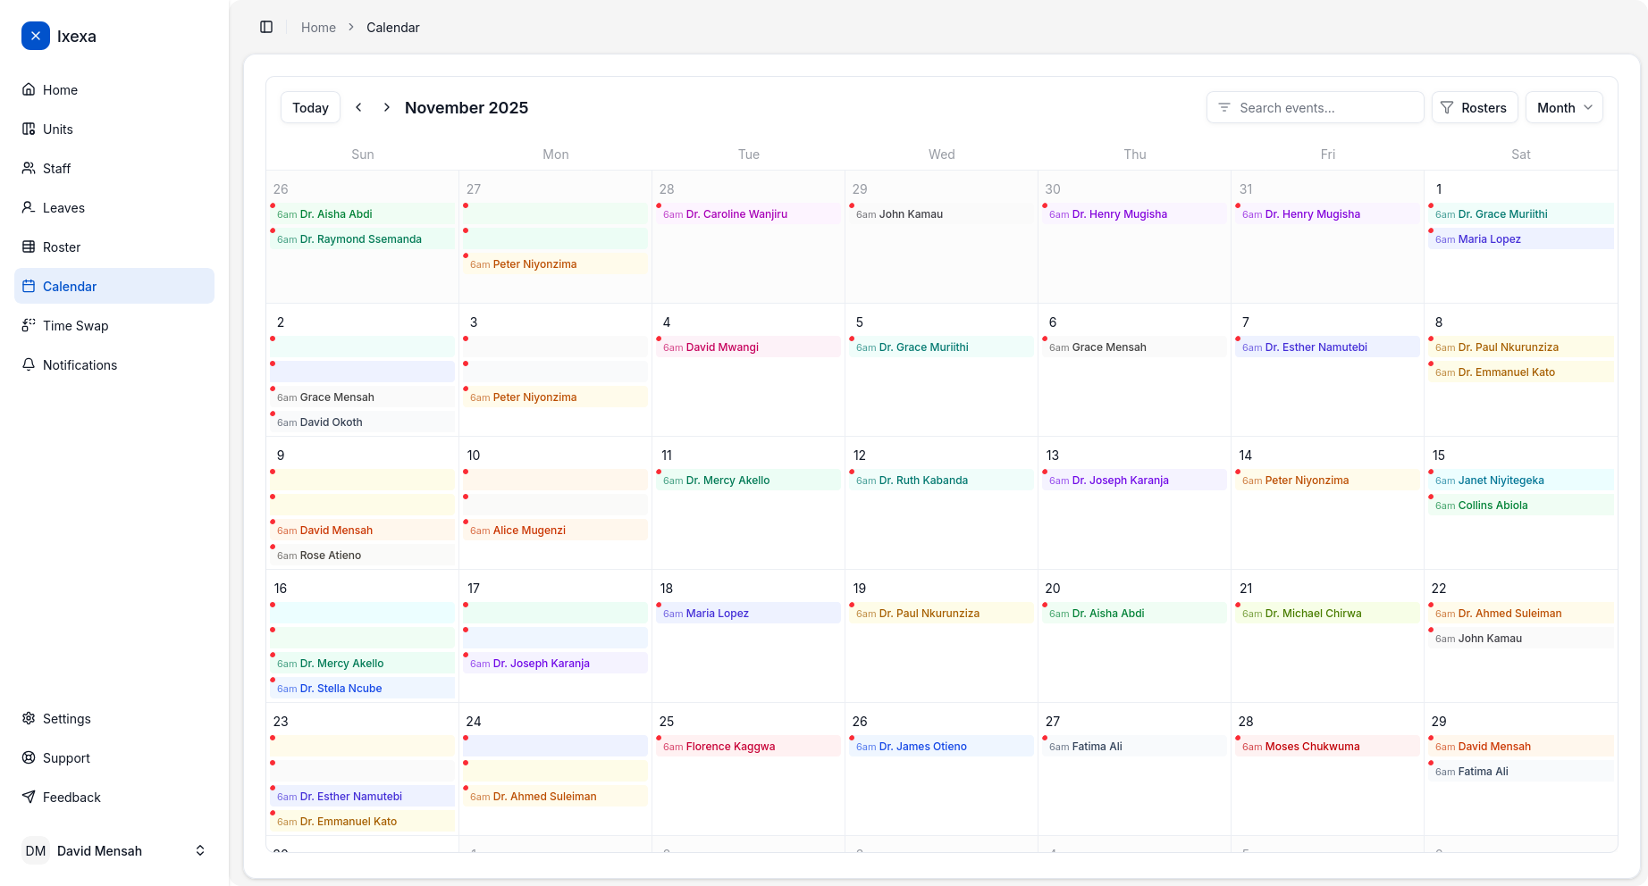The width and height of the screenshot is (1648, 886).
Task: Click the Today button
Action: [x=310, y=107]
